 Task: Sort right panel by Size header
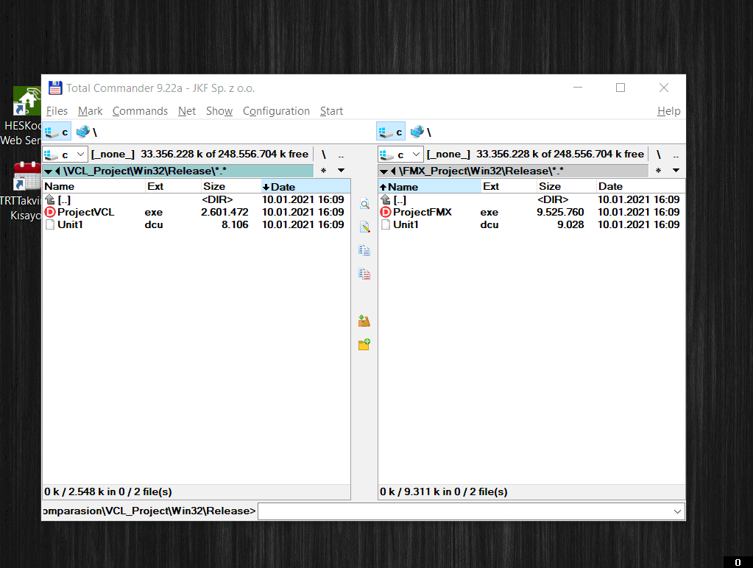tap(566, 187)
